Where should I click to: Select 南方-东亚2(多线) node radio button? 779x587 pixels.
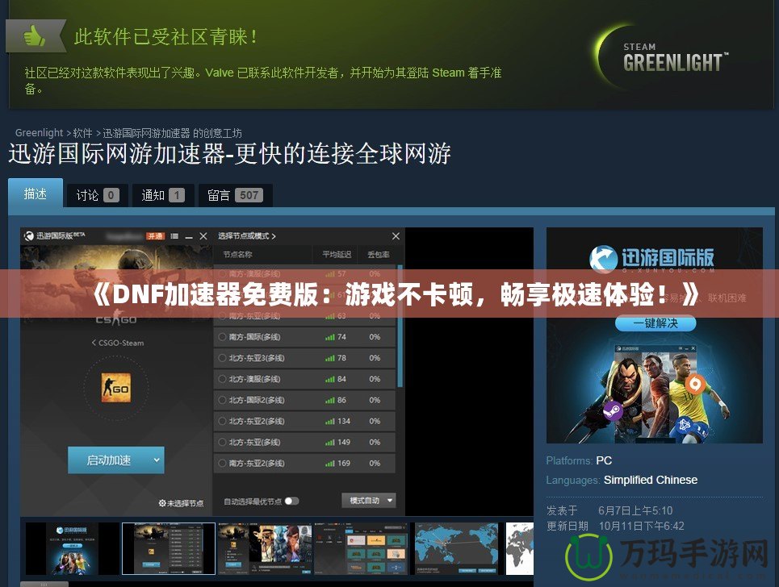(222, 464)
